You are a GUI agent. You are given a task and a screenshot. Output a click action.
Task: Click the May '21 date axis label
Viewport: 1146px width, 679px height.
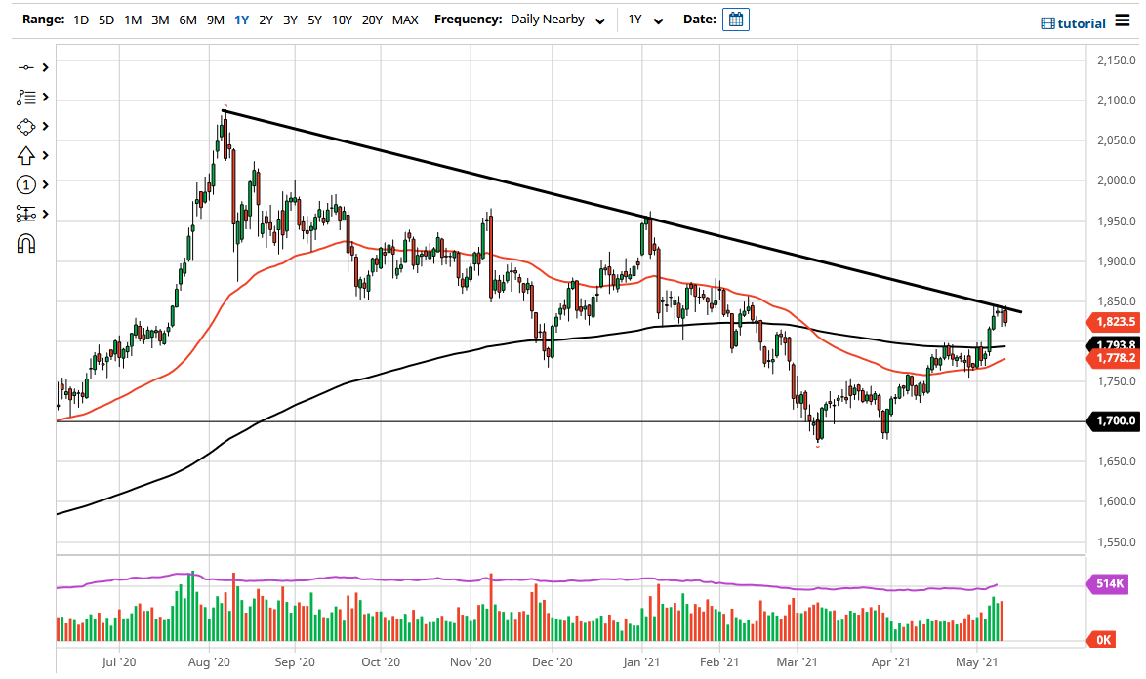point(977,662)
